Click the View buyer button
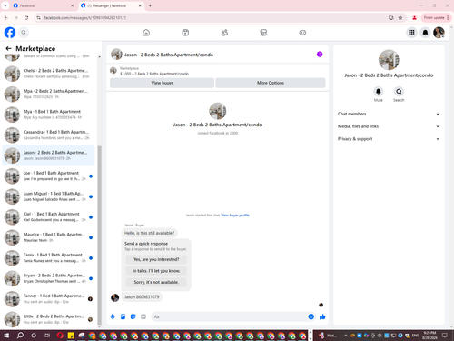 point(162,83)
